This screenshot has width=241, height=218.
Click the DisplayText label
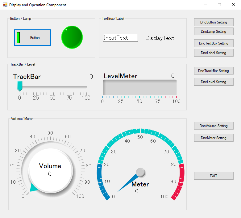coord(160,38)
